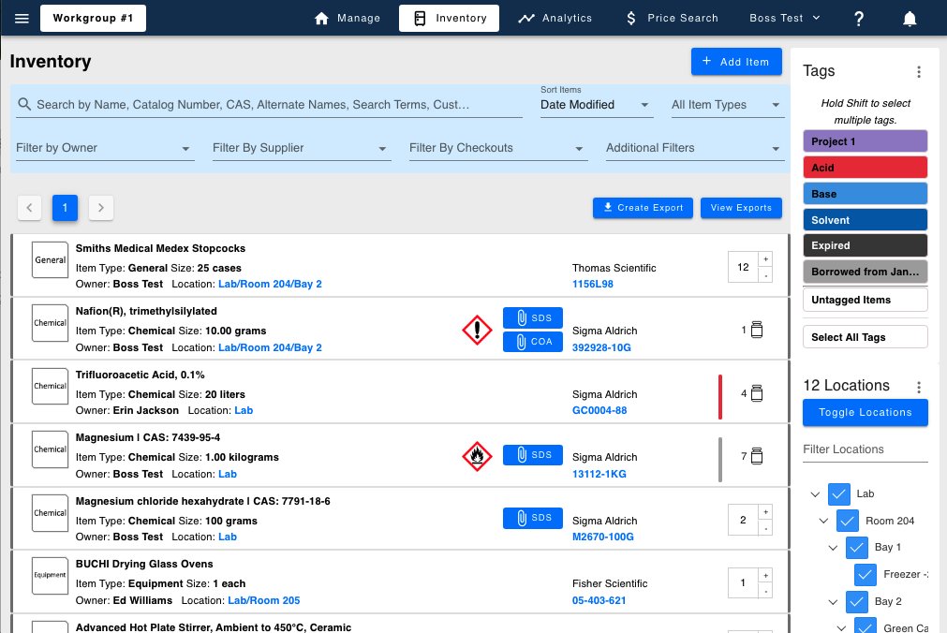Click the container bottle icon for Trifluoroacetic Acid
This screenshot has width=947, height=633.
tap(757, 393)
